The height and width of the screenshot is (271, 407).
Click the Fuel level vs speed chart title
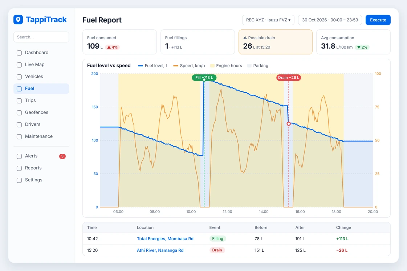tap(109, 66)
